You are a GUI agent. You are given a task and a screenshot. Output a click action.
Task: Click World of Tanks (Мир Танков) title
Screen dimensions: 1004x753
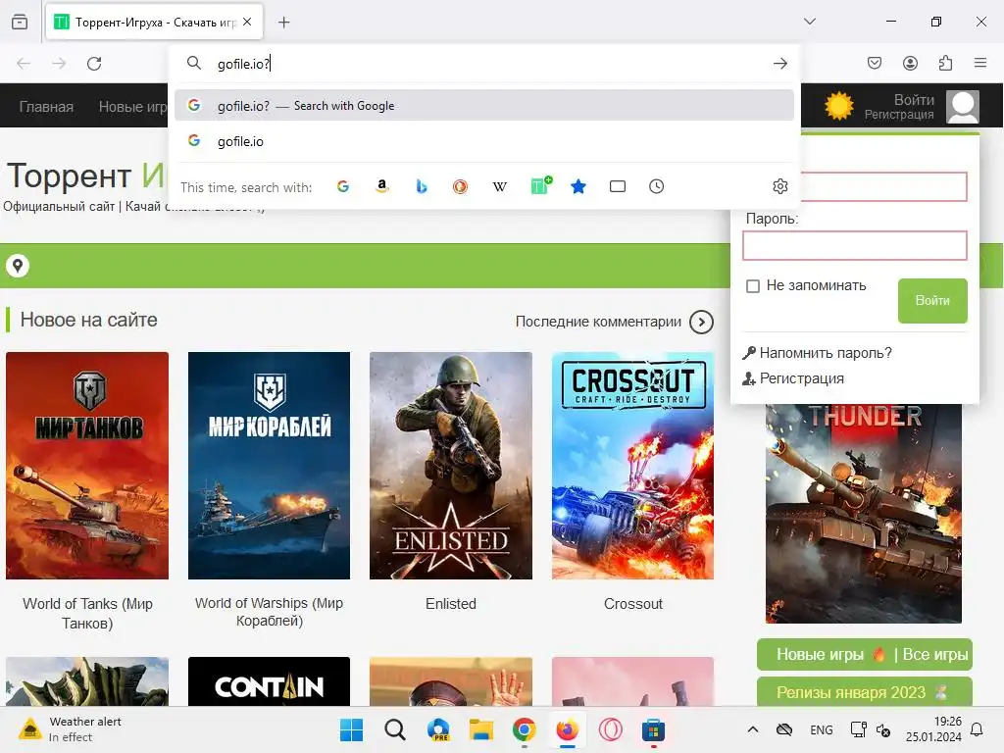click(x=87, y=614)
